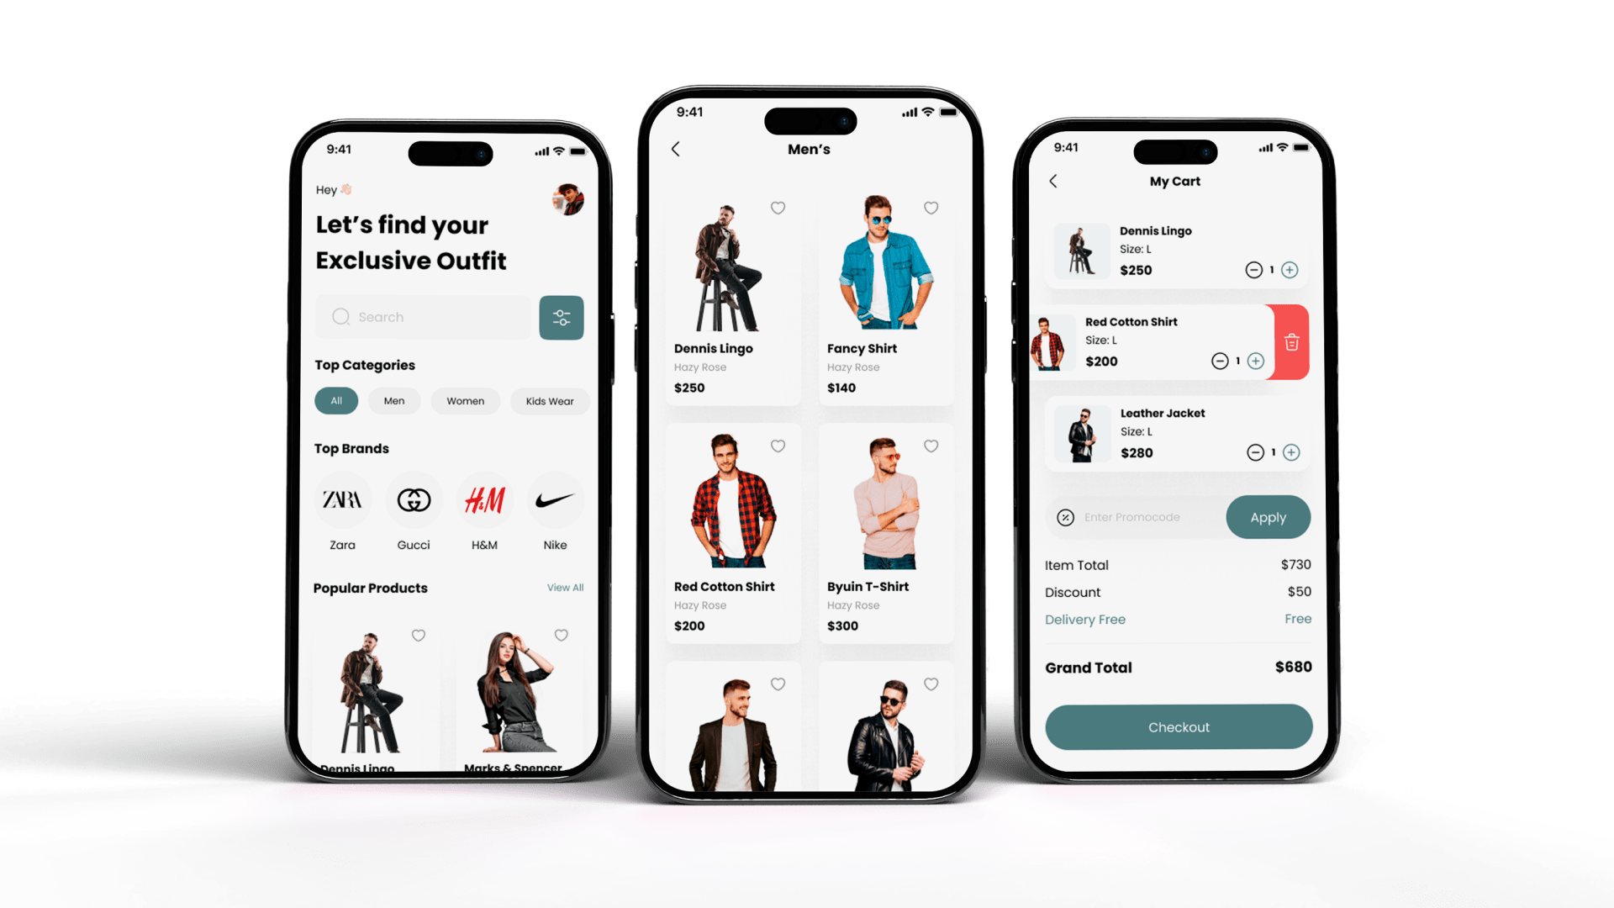Viewport: 1614px width, 908px height.
Task: Toggle Women category filter pill
Action: 463,401
